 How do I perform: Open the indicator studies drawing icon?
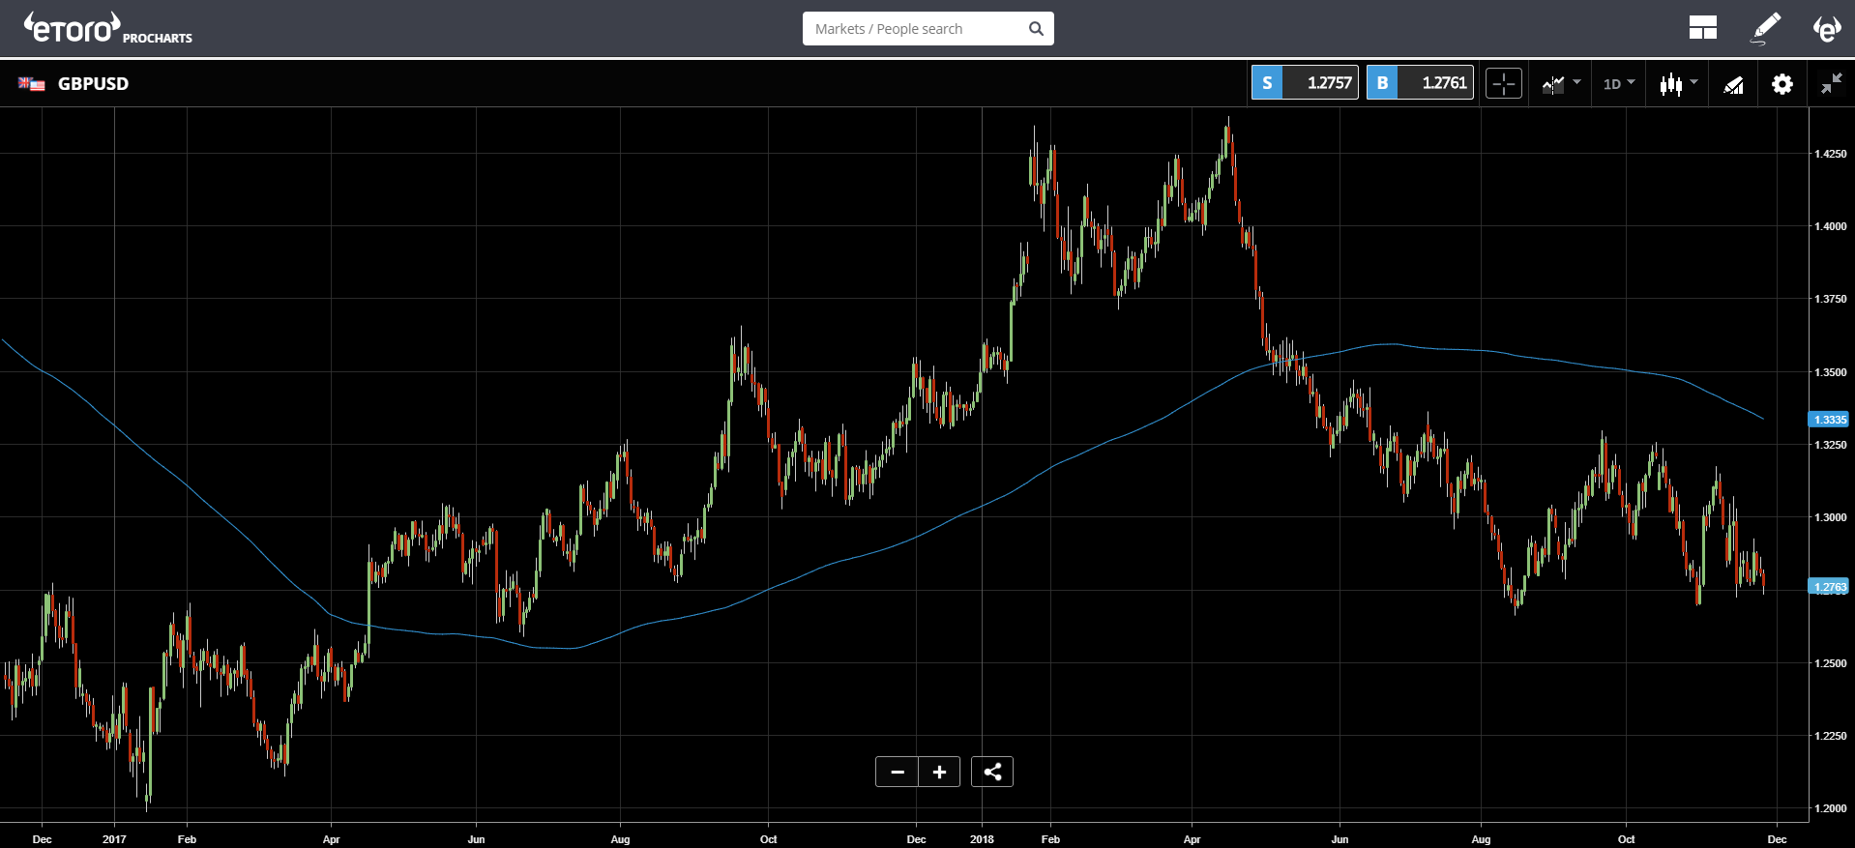(x=1733, y=84)
